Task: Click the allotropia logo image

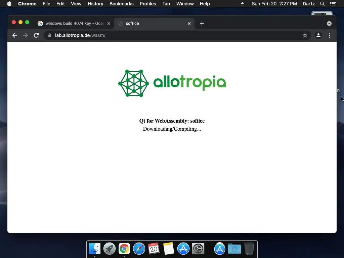Action: coord(172,83)
